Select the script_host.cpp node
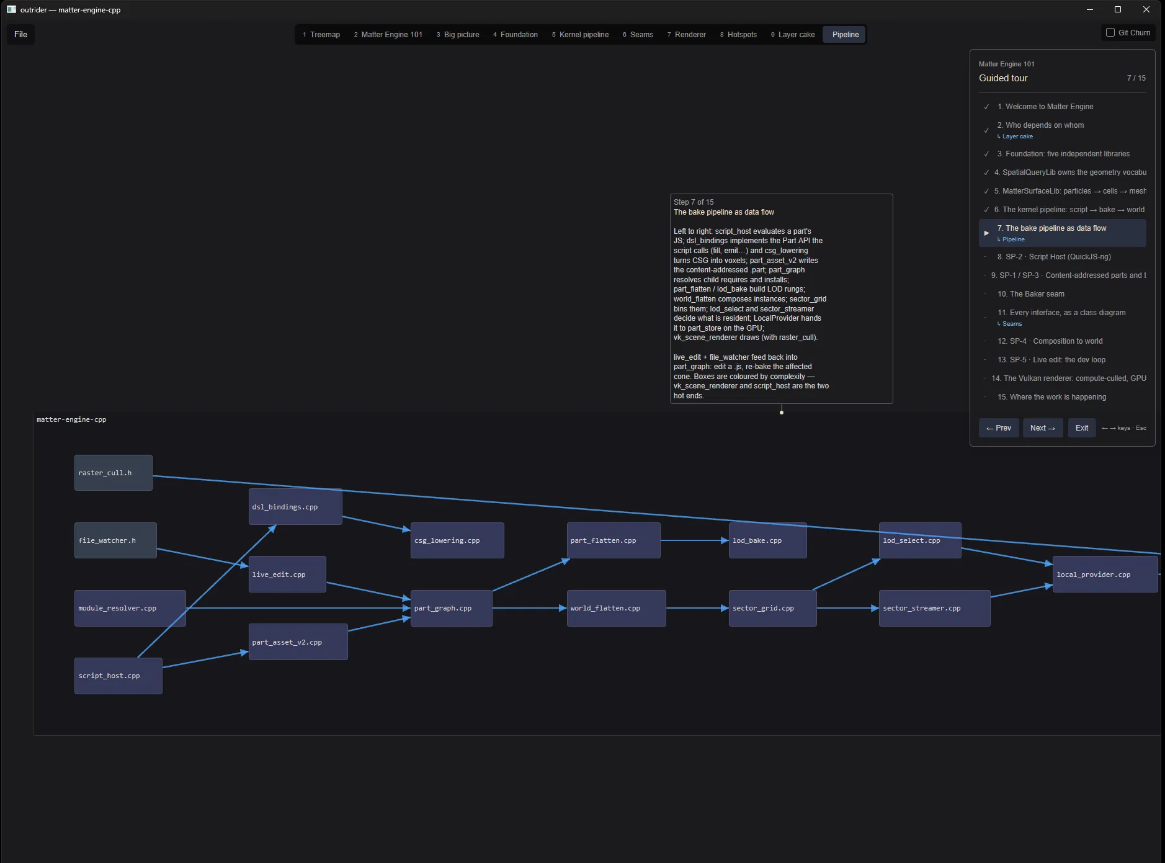 pos(118,676)
